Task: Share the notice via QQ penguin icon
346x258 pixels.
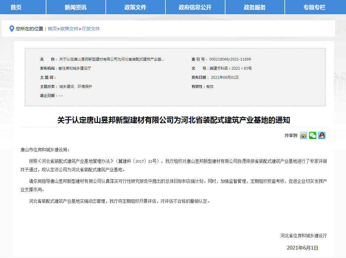Action: [x=321, y=135]
